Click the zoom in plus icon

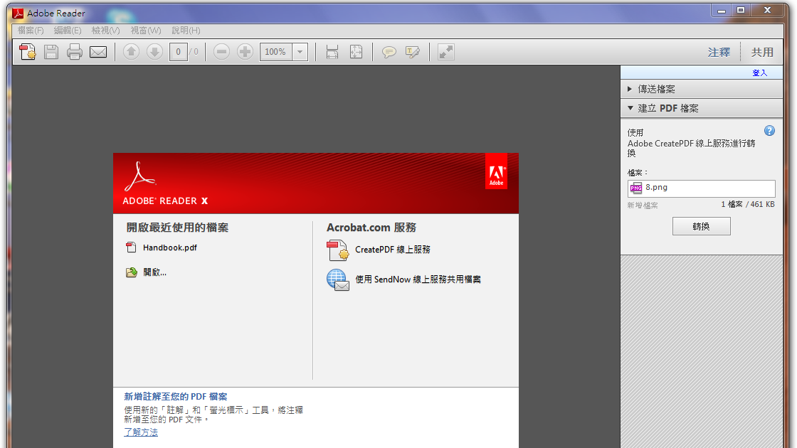click(245, 52)
